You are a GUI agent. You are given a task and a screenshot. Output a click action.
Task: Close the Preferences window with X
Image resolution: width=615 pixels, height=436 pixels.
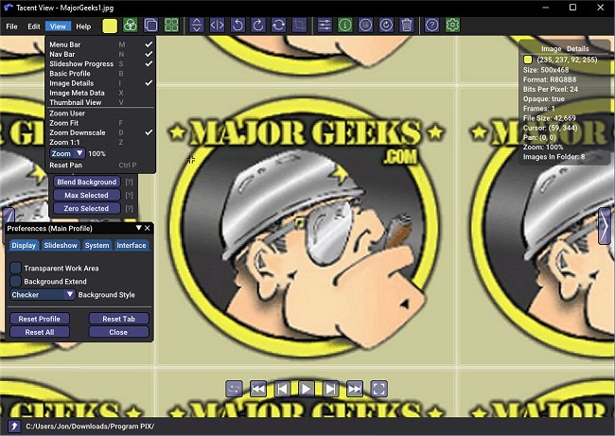coord(148,228)
